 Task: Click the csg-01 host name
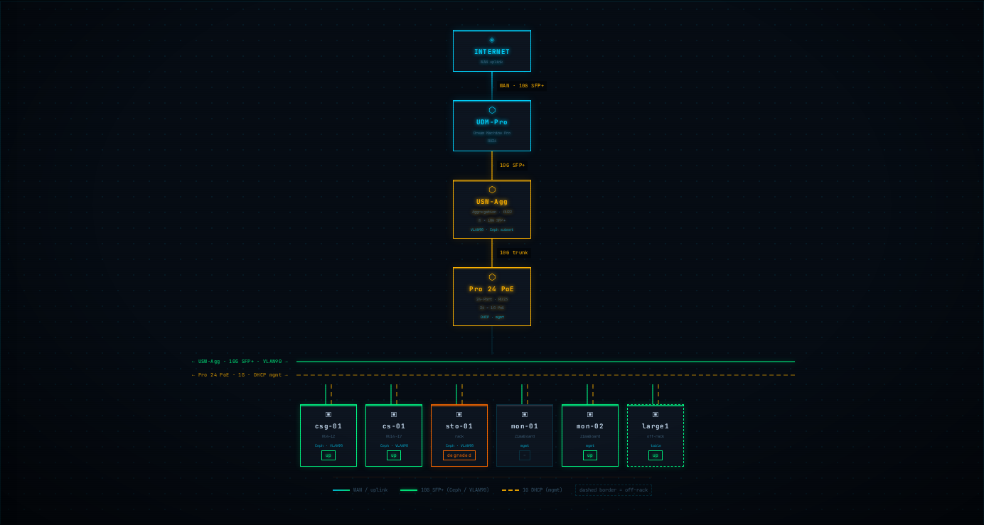pos(328,426)
